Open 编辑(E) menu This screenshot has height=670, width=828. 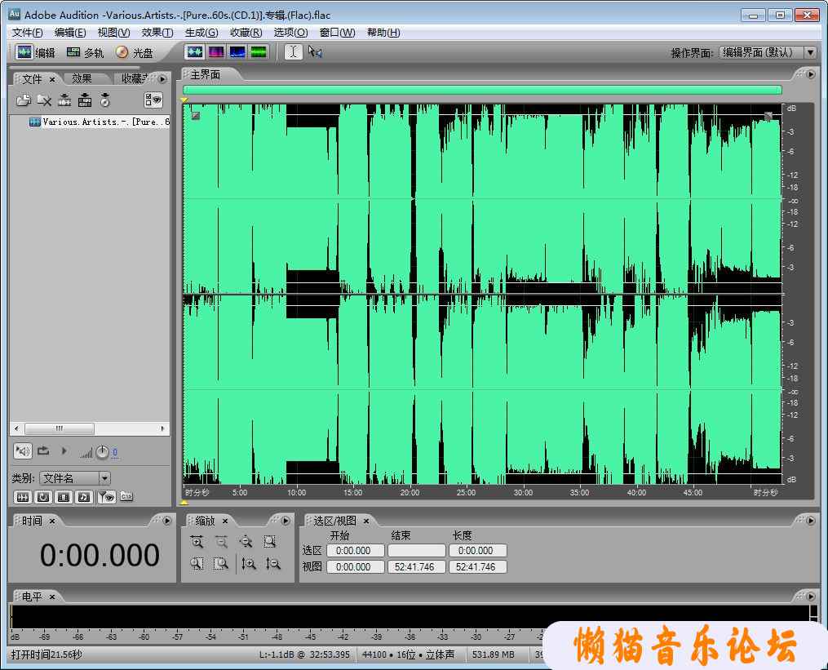70,33
